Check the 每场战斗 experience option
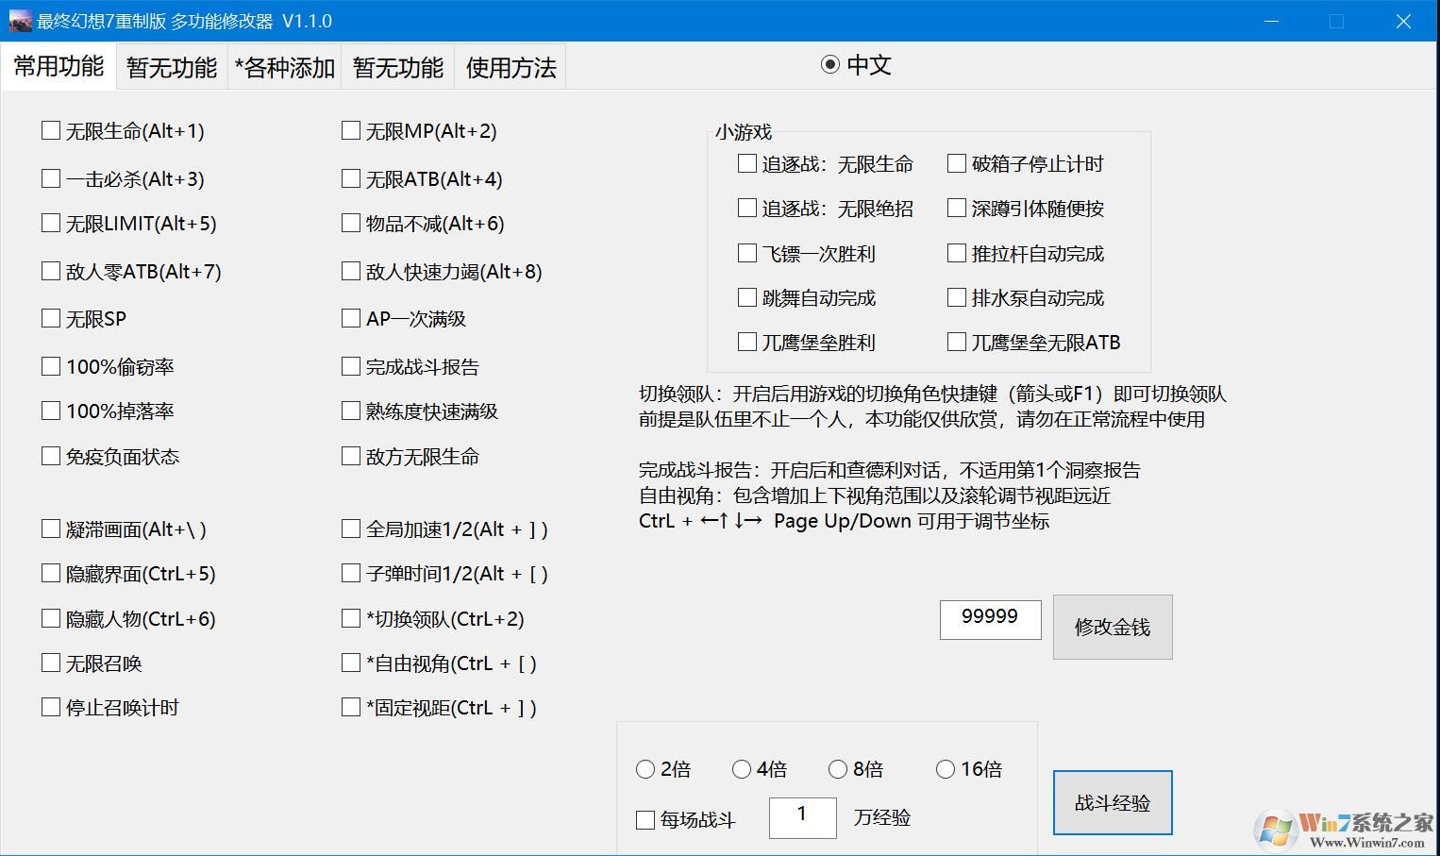Viewport: 1440px width, 856px height. [645, 819]
